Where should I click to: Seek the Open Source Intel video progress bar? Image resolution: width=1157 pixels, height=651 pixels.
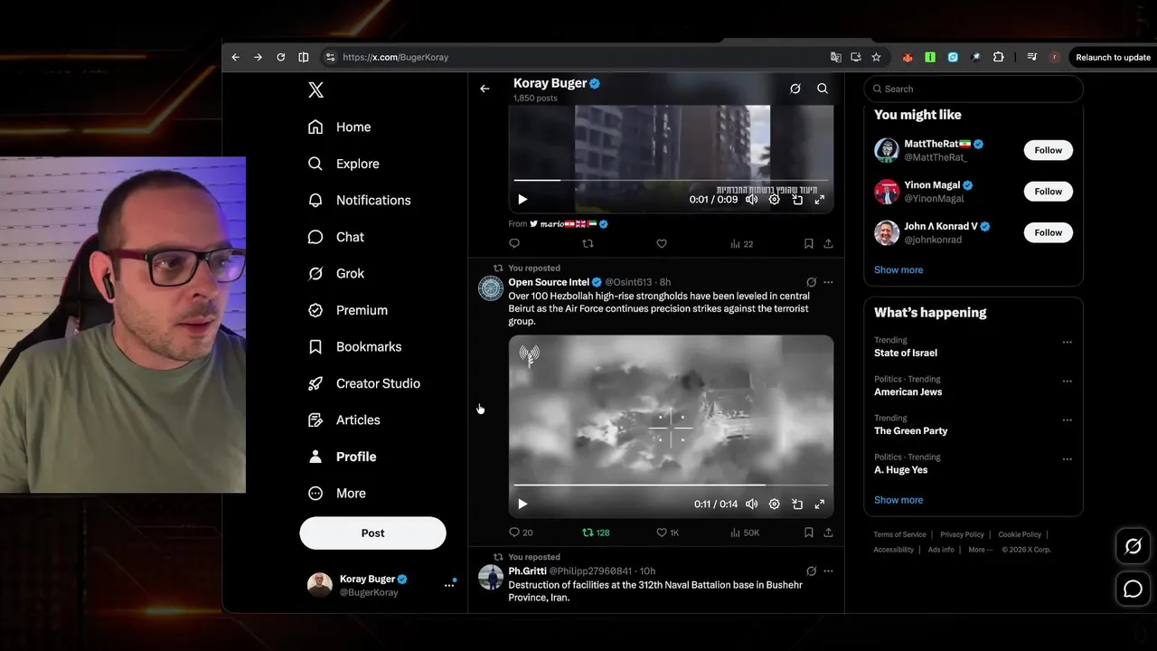coord(671,485)
